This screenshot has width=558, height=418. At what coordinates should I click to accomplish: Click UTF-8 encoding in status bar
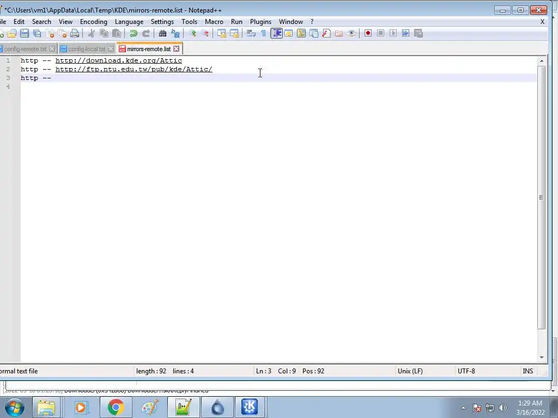click(466, 371)
